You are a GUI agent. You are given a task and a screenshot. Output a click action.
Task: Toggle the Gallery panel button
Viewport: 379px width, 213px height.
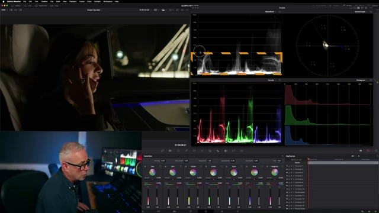tap(16, 5)
